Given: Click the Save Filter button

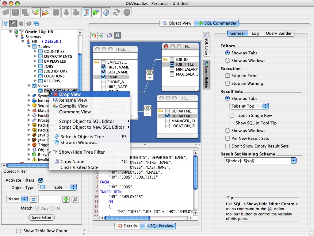Looking at the screenshot, I should pos(42,217).
